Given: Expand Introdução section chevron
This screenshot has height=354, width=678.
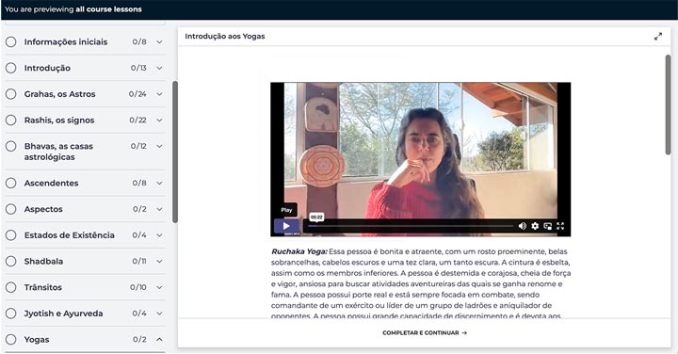Looking at the screenshot, I should point(159,68).
